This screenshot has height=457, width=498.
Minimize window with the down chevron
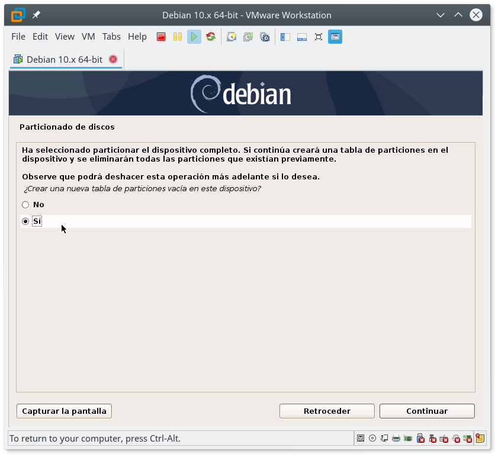[440, 15]
